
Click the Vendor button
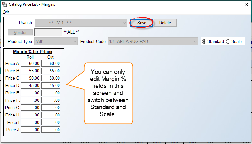point(20,32)
